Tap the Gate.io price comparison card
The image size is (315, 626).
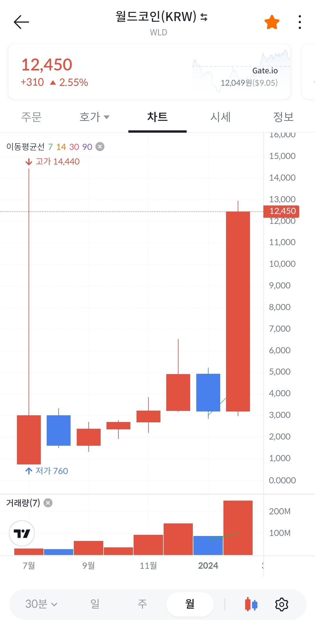tap(149, 72)
